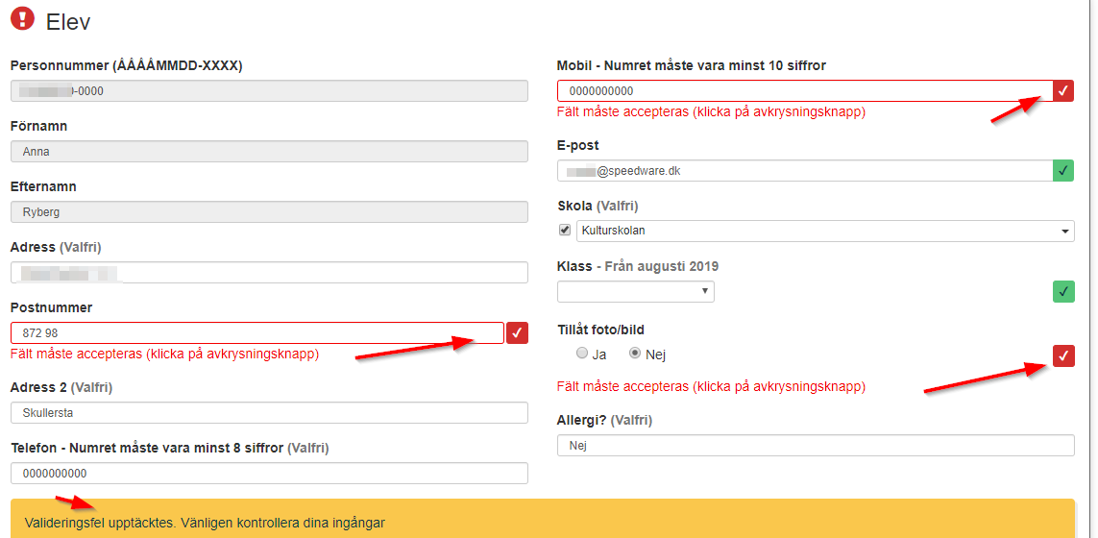Viewport: 1098px width, 538px height.
Task: Click the Postnummer field with 872 98
Action: 257,332
